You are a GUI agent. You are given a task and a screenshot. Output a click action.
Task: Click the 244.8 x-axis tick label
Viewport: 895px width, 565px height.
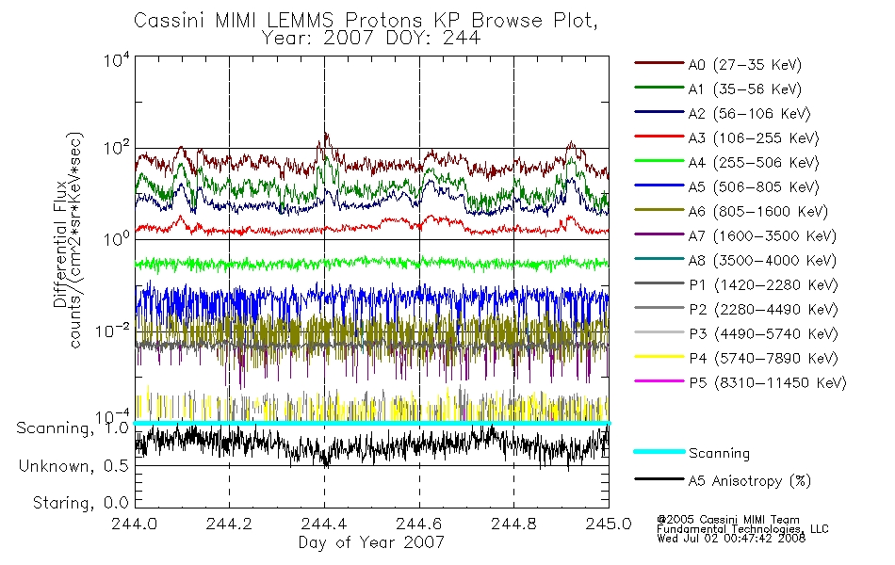[x=513, y=524]
